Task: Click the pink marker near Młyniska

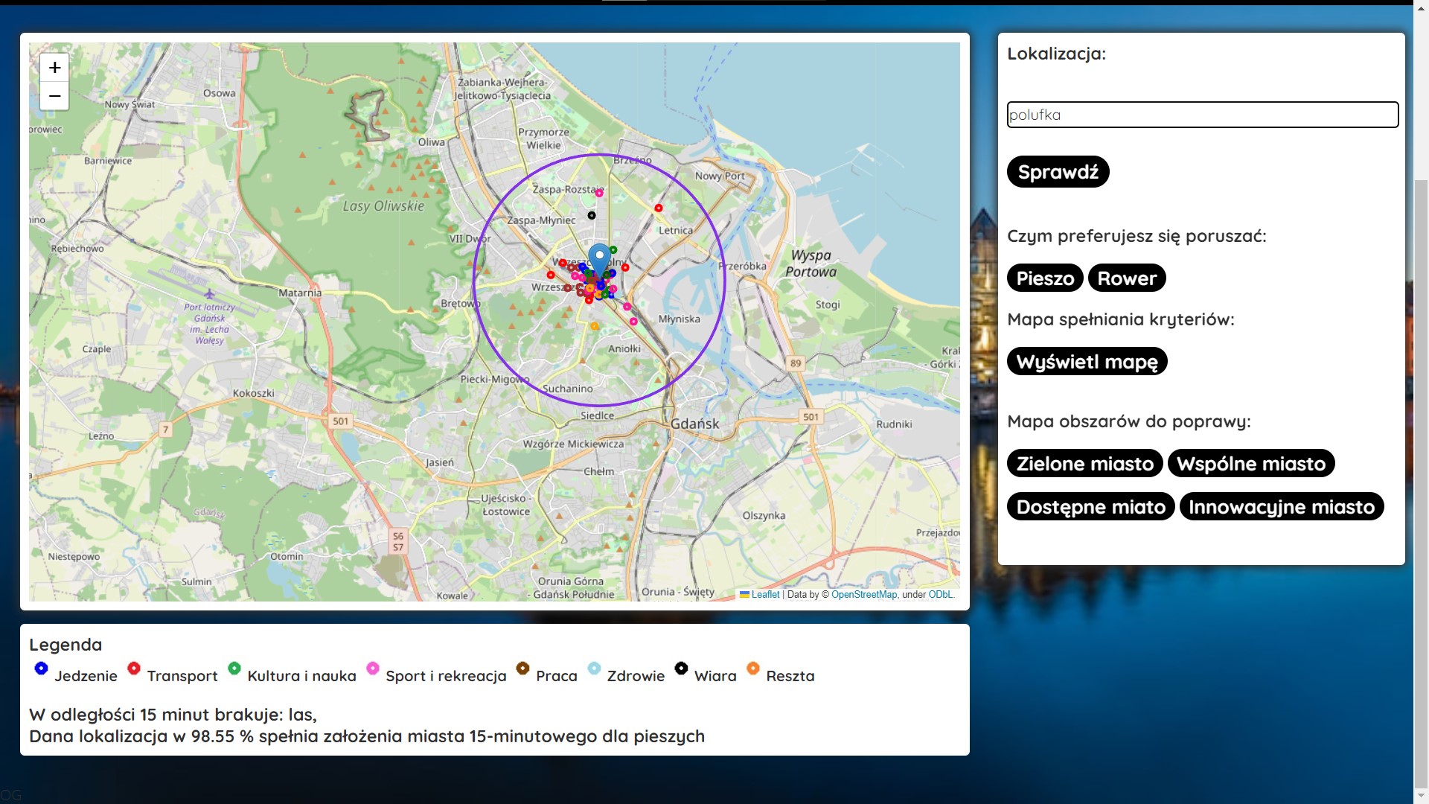Action: 633,322
